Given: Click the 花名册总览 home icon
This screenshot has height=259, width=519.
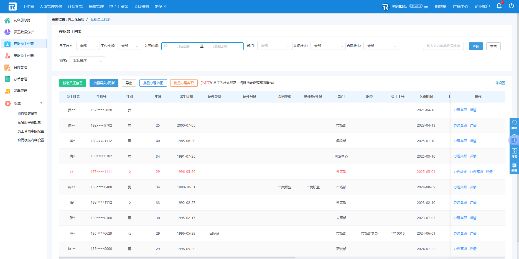Looking at the screenshot, I should click(x=7, y=20).
